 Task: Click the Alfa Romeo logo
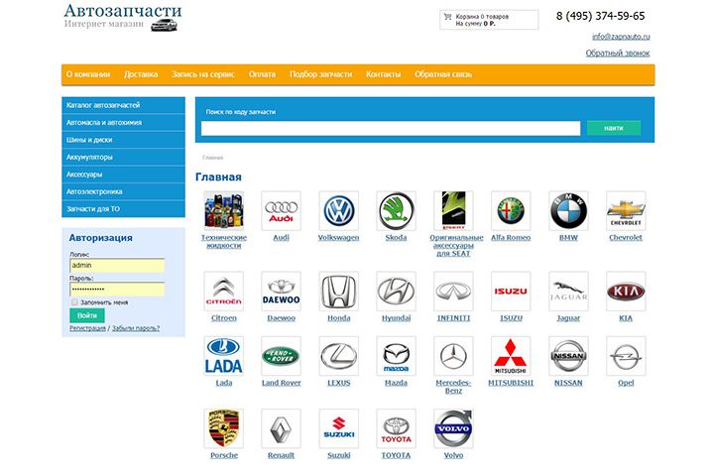pyautogui.click(x=511, y=211)
